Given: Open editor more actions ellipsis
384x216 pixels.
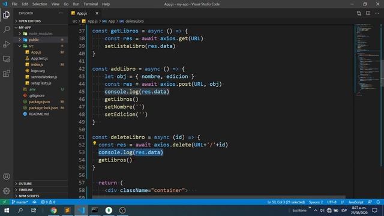Looking at the screenshot, I should coord(377,13).
